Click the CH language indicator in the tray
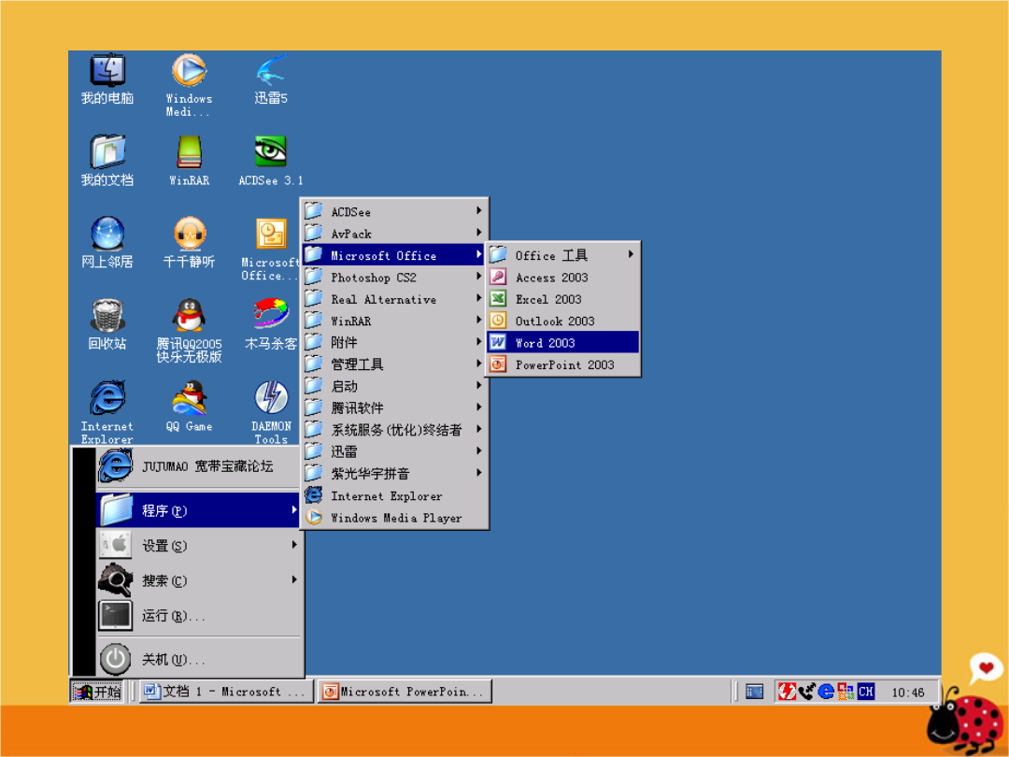Image resolution: width=1009 pixels, height=757 pixels. tap(865, 692)
